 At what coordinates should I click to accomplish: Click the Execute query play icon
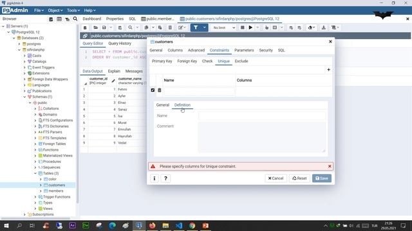coord(250,28)
